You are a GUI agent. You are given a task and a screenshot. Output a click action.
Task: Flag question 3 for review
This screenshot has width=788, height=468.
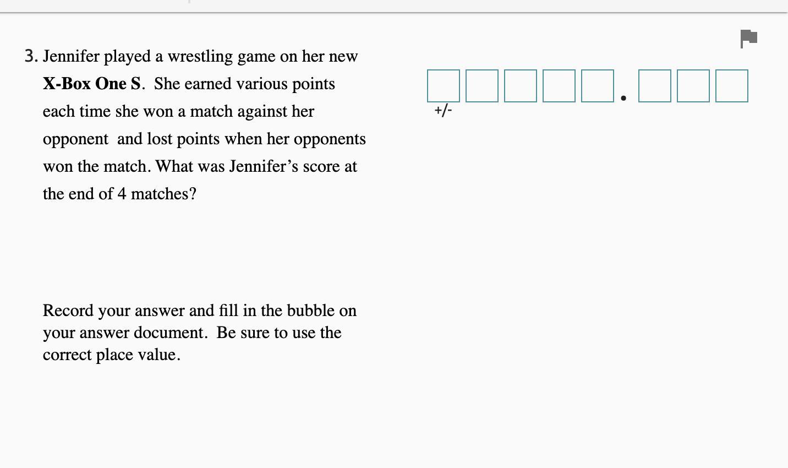pyautogui.click(x=749, y=39)
